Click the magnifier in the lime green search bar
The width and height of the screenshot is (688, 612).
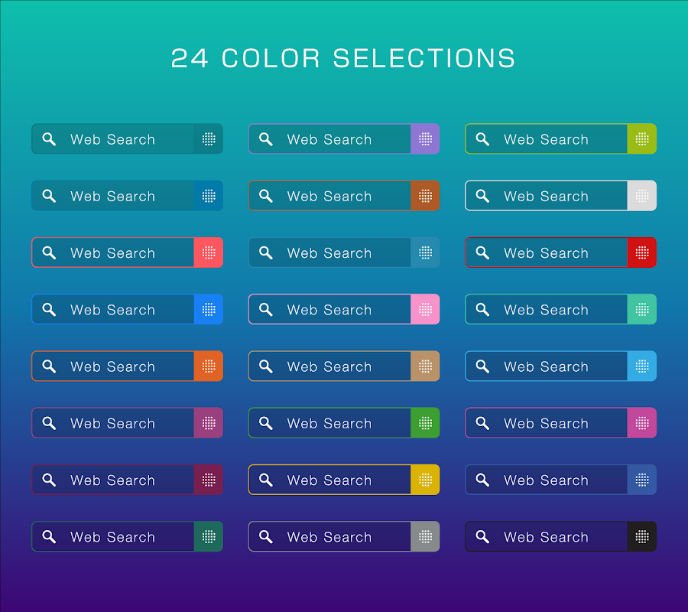coord(482,139)
